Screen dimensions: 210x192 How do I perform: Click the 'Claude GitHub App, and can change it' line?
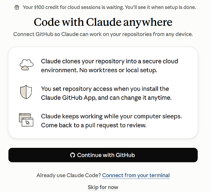click(x=106, y=98)
